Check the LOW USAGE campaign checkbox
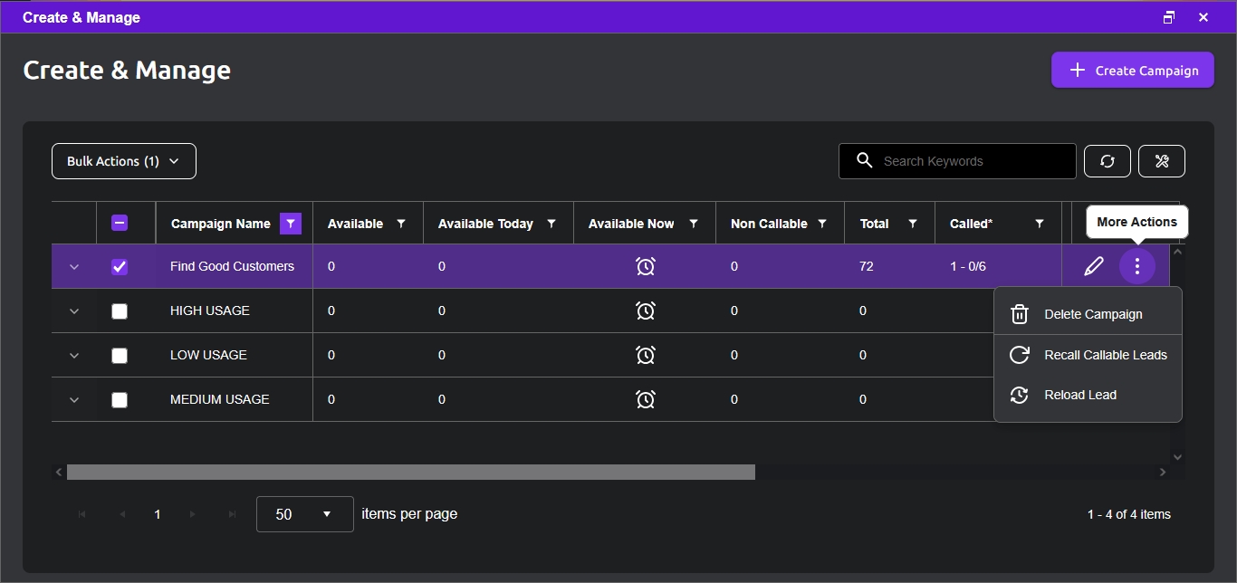Image resolution: width=1237 pixels, height=583 pixels. (x=120, y=356)
